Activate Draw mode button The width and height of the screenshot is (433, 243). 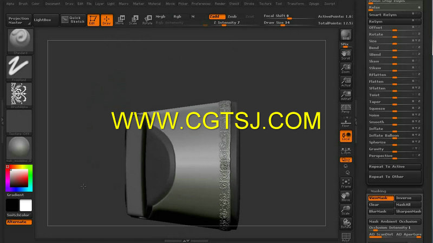pyautogui.click(x=107, y=20)
